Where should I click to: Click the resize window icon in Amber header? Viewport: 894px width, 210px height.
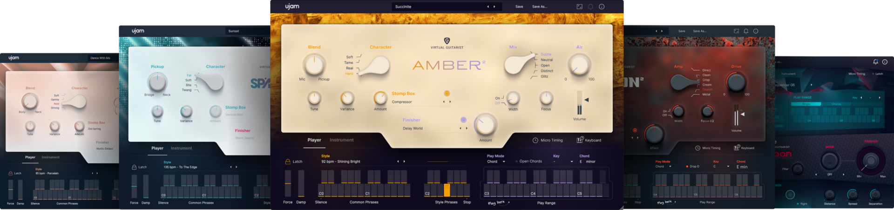[579, 7]
